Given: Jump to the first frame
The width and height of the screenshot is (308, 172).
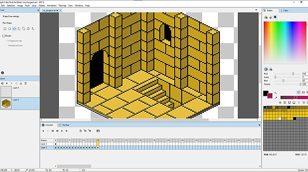Looking at the screenshot, I should tap(53, 131).
